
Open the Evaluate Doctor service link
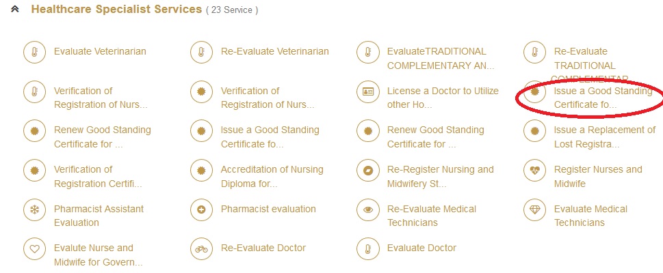click(421, 248)
